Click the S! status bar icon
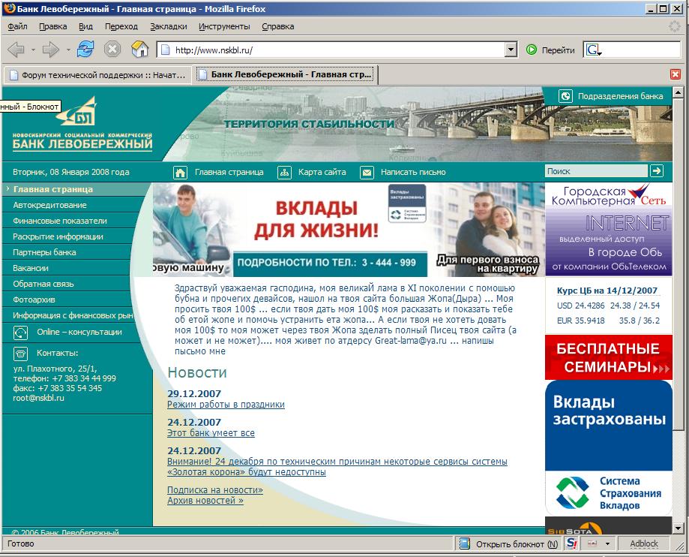Viewport: 689px width, 557px height. click(x=572, y=543)
